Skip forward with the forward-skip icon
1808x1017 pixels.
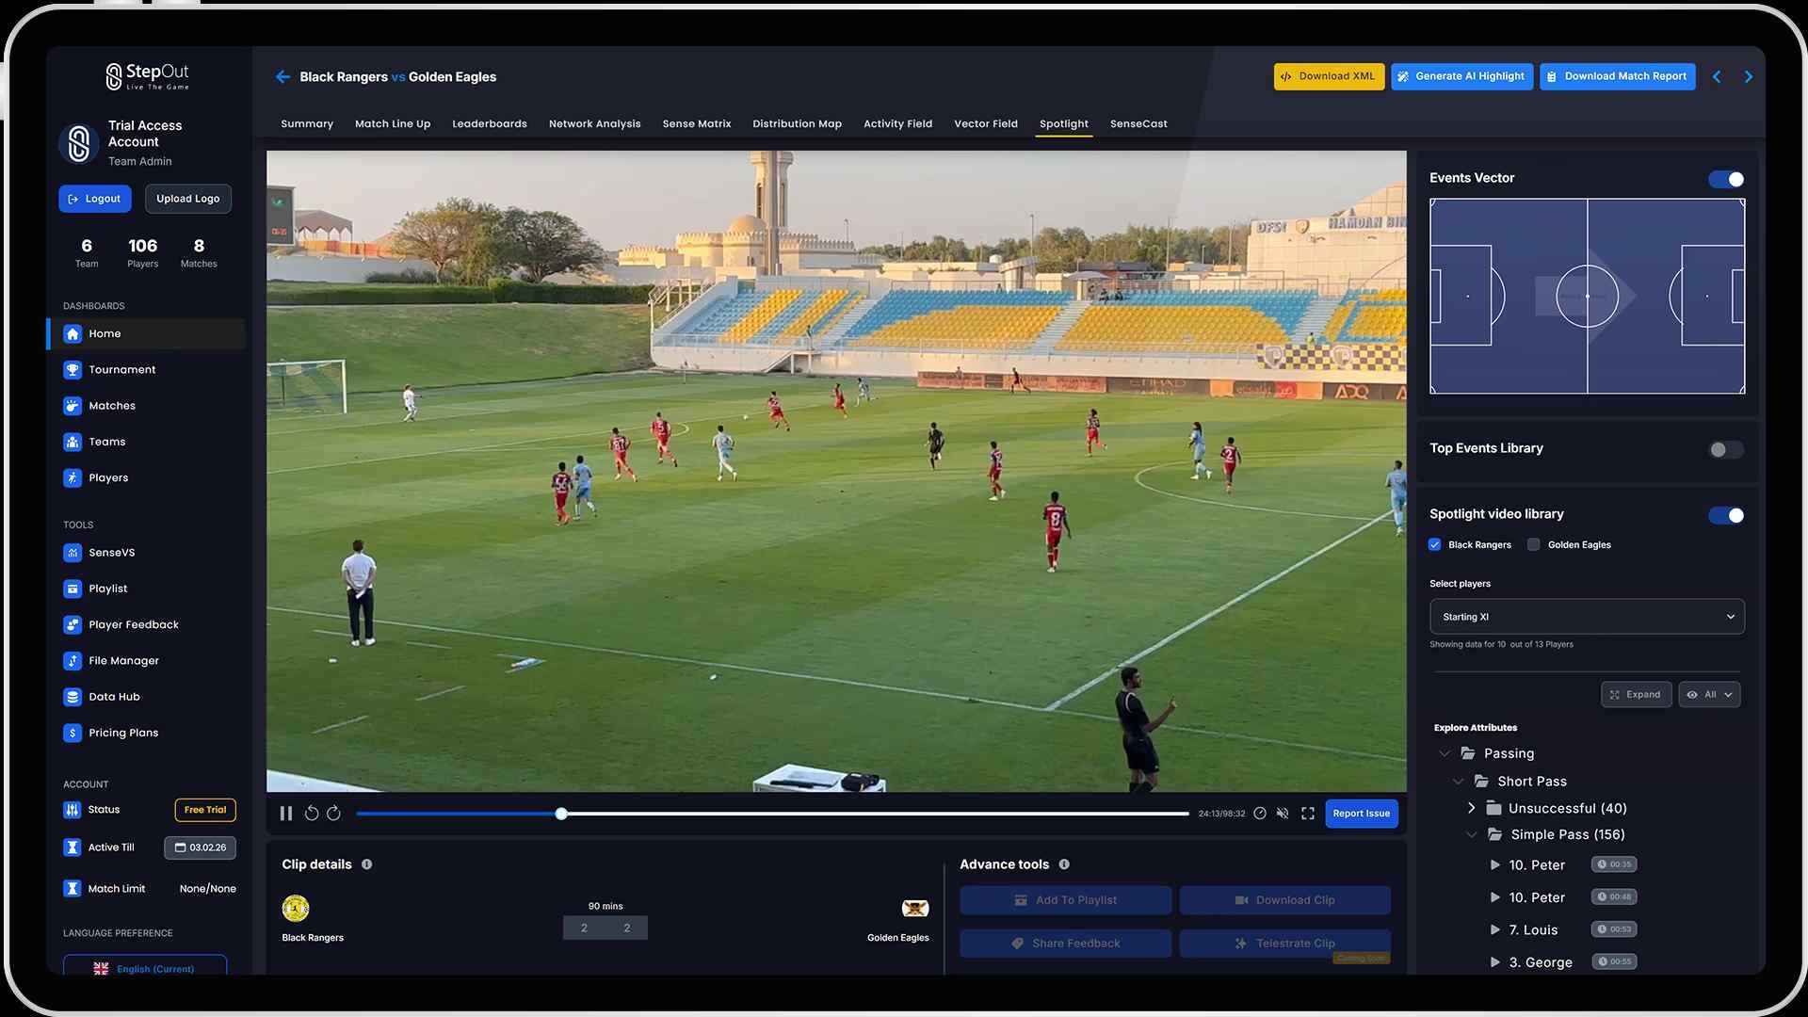point(333,814)
